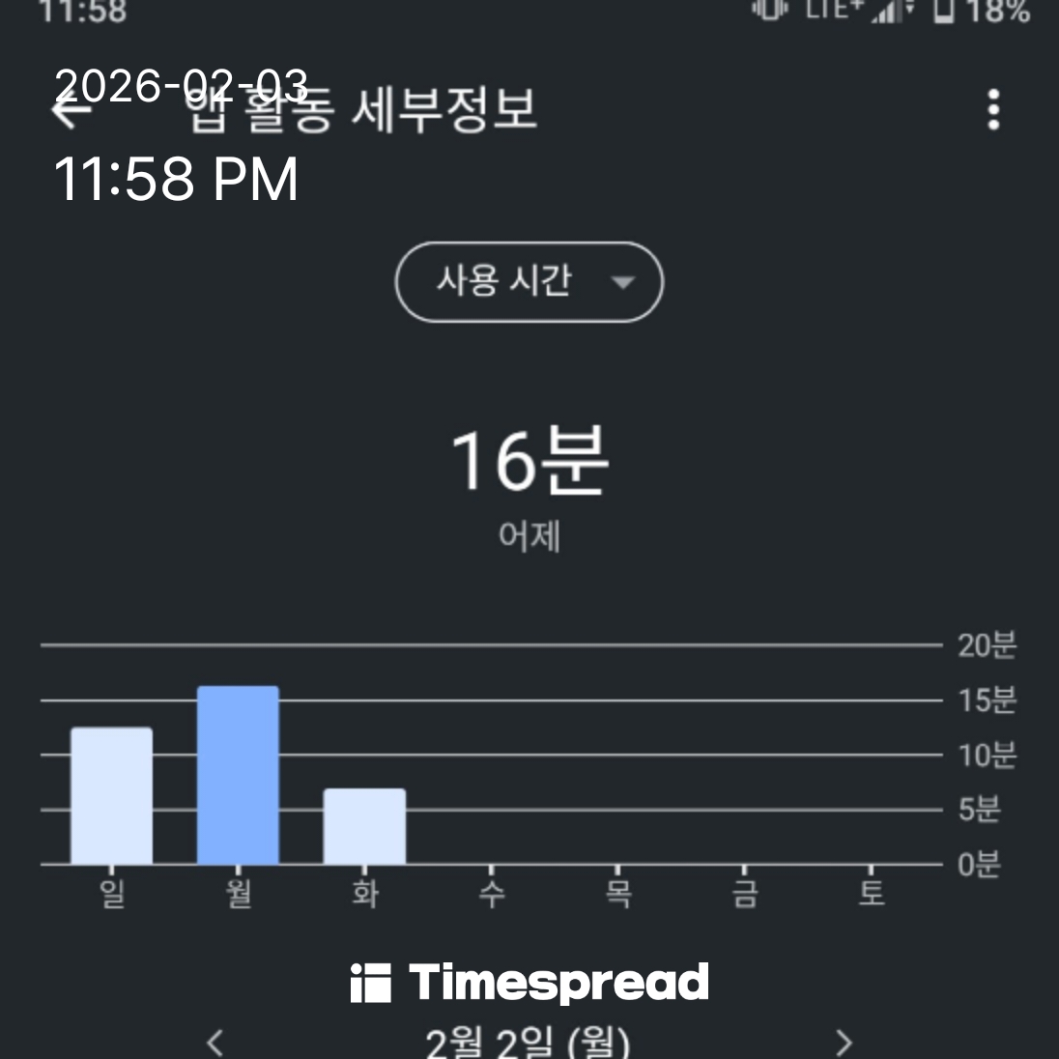Tap the 2월 2일 (월) date label
1059x1059 pixels.
click(528, 1043)
